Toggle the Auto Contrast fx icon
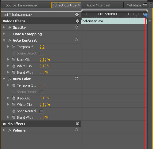 point(10,40)
